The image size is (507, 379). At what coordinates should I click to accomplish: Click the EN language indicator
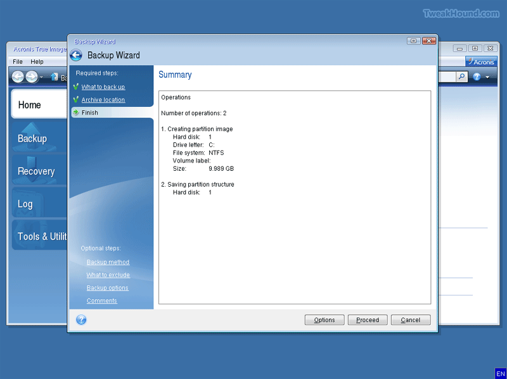click(500, 373)
